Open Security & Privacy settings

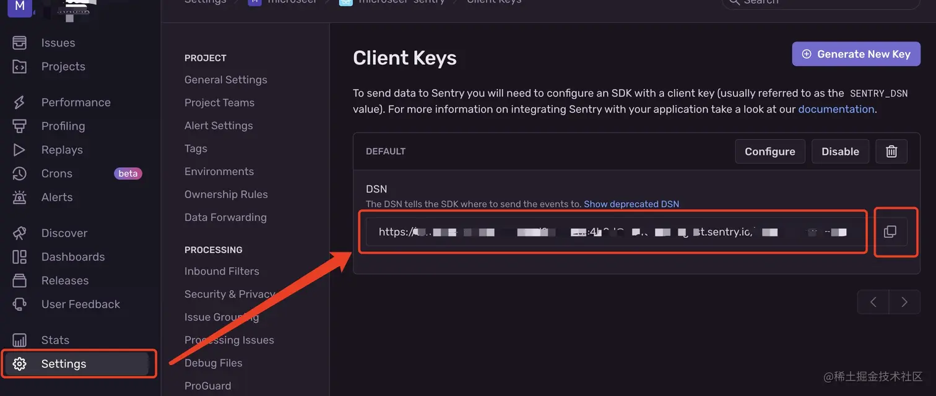pos(230,294)
